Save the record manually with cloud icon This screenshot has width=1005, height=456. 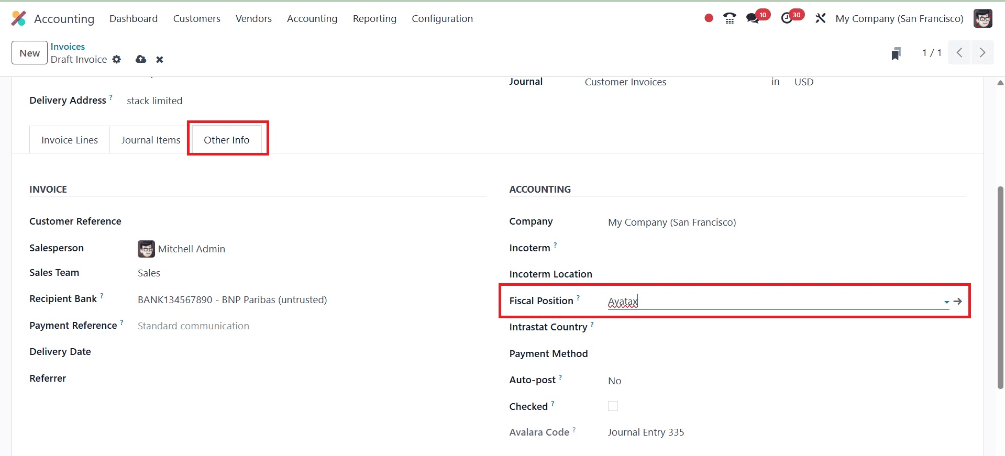coord(141,60)
